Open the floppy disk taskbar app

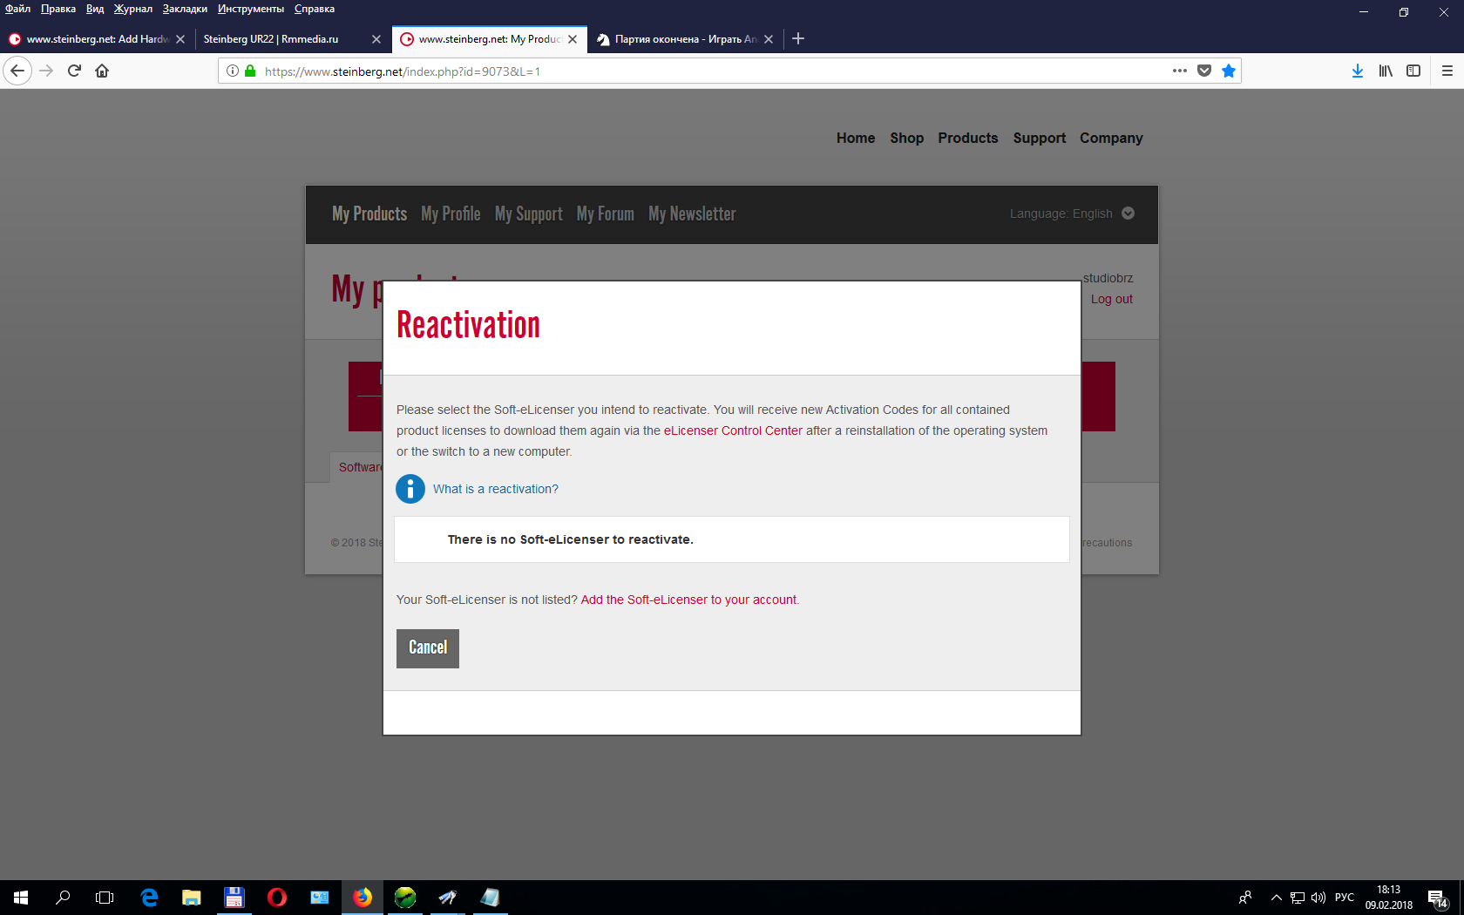pyautogui.click(x=234, y=898)
